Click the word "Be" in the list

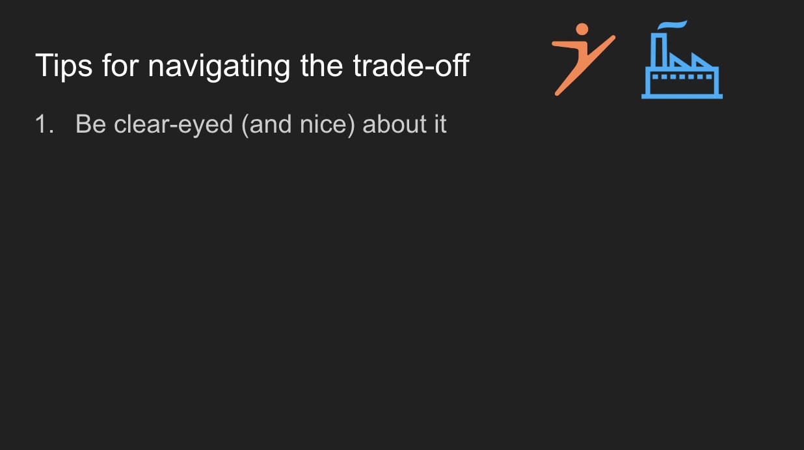(90, 124)
